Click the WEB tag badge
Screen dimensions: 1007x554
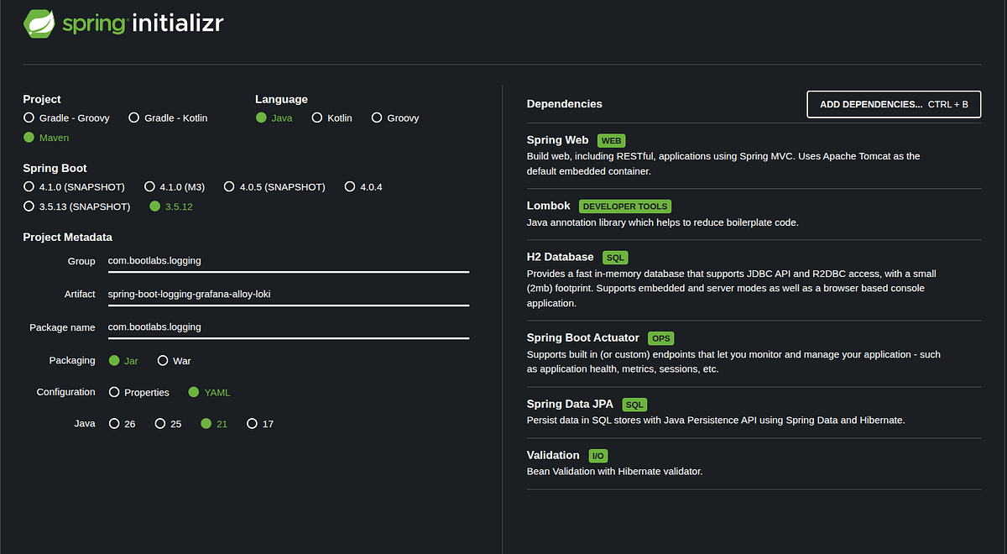point(610,141)
